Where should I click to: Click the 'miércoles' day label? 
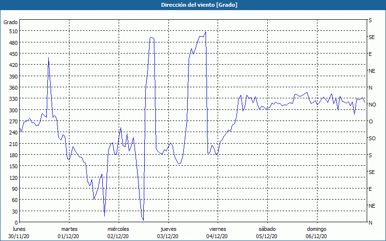(118, 229)
